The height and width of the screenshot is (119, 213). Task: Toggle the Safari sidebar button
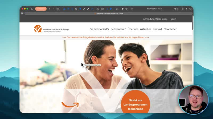click(x=32, y=9)
